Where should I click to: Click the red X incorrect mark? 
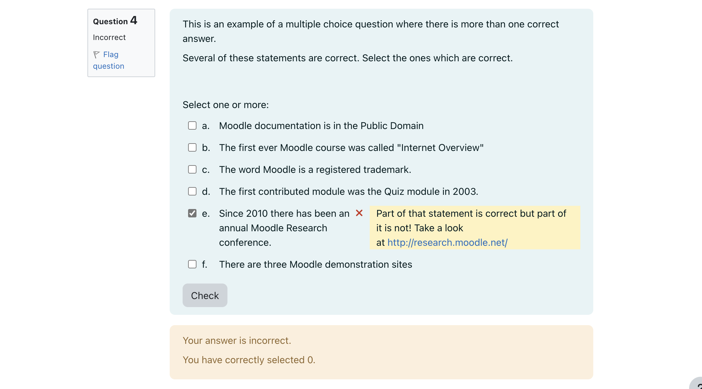tap(359, 213)
